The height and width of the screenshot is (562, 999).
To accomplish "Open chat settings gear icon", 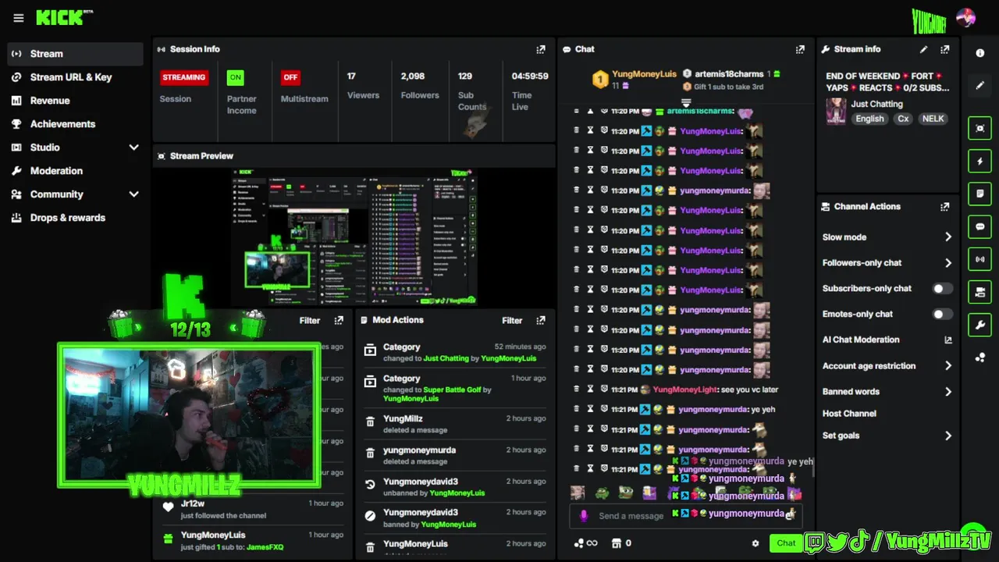I will 755,543.
